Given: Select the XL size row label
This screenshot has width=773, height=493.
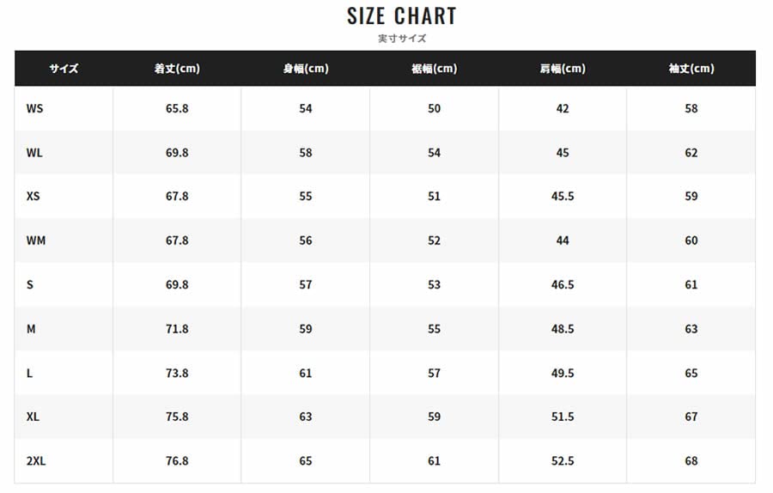Looking at the screenshot, I should tap(33, 417).
